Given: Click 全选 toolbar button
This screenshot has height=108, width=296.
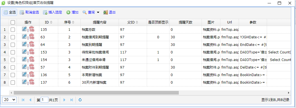Looking at the screenshot, I should (10, 12).
